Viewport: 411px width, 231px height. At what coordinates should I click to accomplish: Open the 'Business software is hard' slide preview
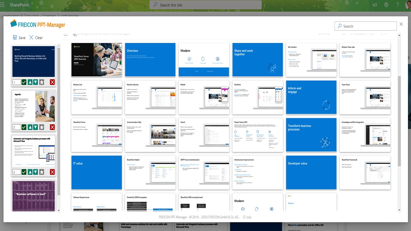point(34,196)
